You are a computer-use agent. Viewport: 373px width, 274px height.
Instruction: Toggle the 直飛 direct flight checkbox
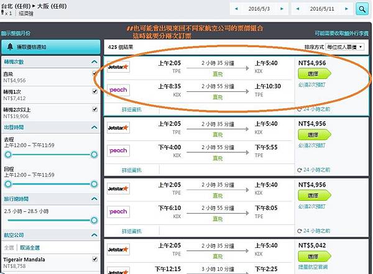point(94,73)
